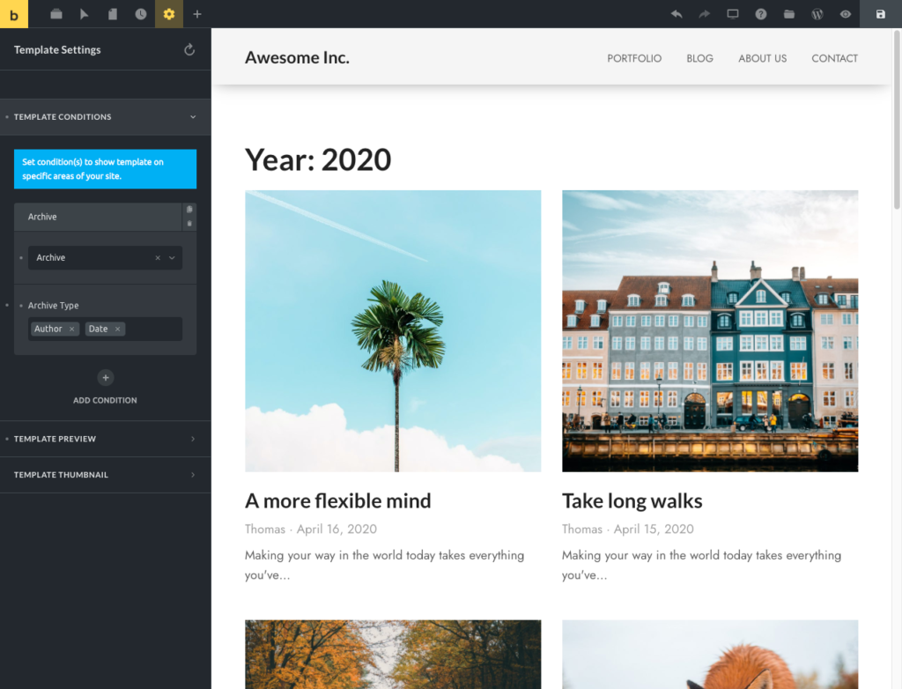
Task: Duplicate the Archive condition with copy icon
Action: click(x=189, y=210)
